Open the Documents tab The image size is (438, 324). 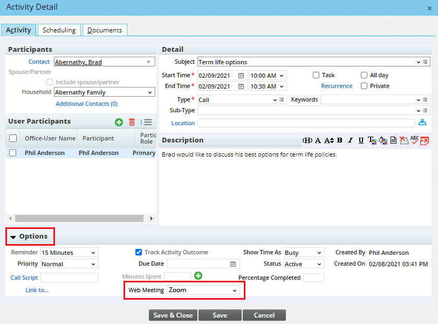pyautogui.click(x=104, y=30)
